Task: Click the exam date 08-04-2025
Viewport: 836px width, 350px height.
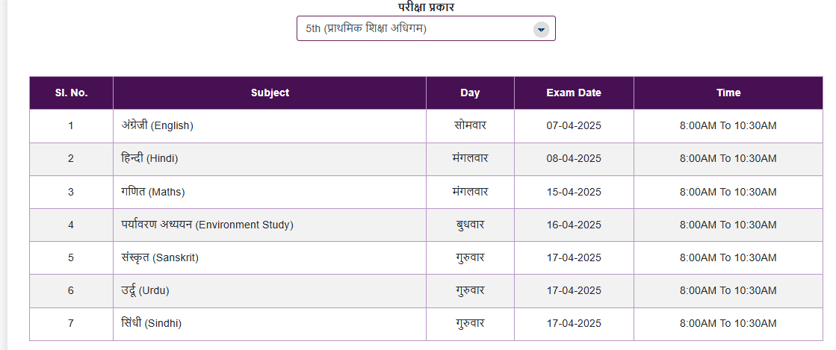Action: pyautogui.click(x=574, y=159)
